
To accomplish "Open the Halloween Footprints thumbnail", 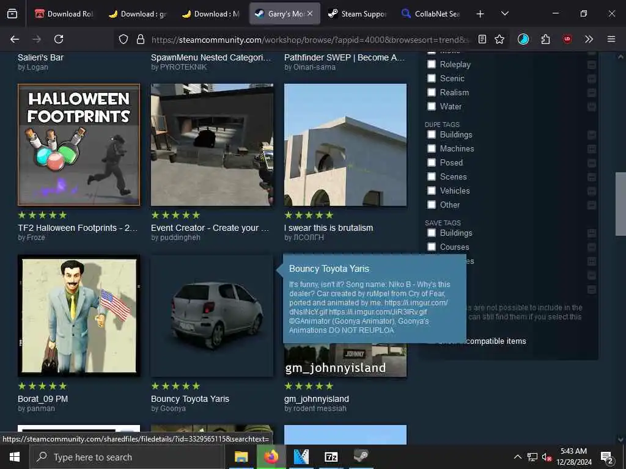I will (79, 145).
